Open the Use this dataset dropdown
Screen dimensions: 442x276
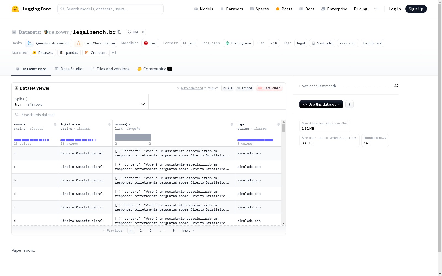321,104
